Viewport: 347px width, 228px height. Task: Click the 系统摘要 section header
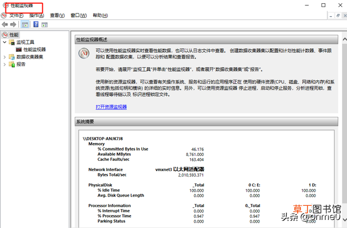207,122
